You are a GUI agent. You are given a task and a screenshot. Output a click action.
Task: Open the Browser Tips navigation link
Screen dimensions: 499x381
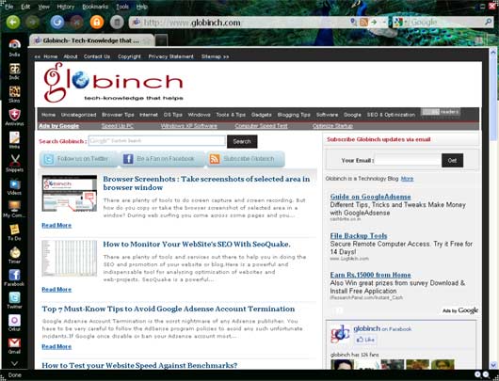pyautogui.click(x=118, y=115)
